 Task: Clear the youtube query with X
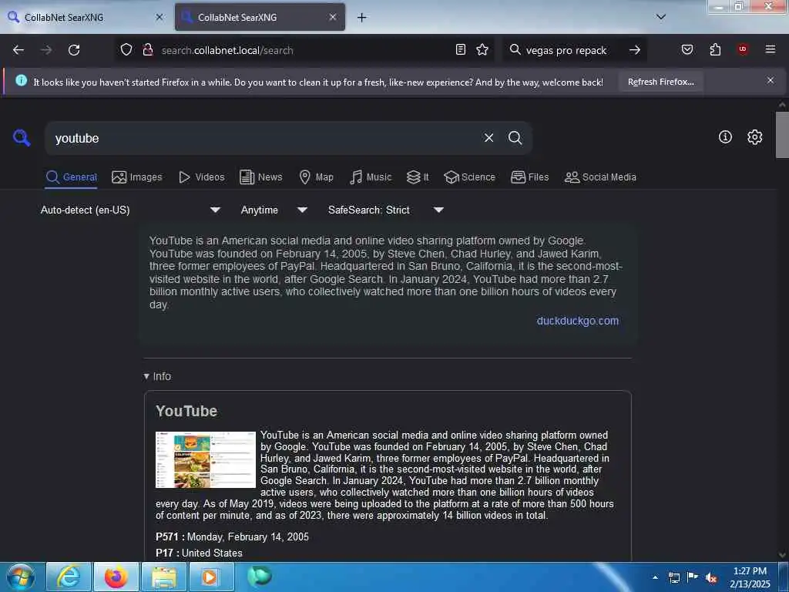coord(489,138)
